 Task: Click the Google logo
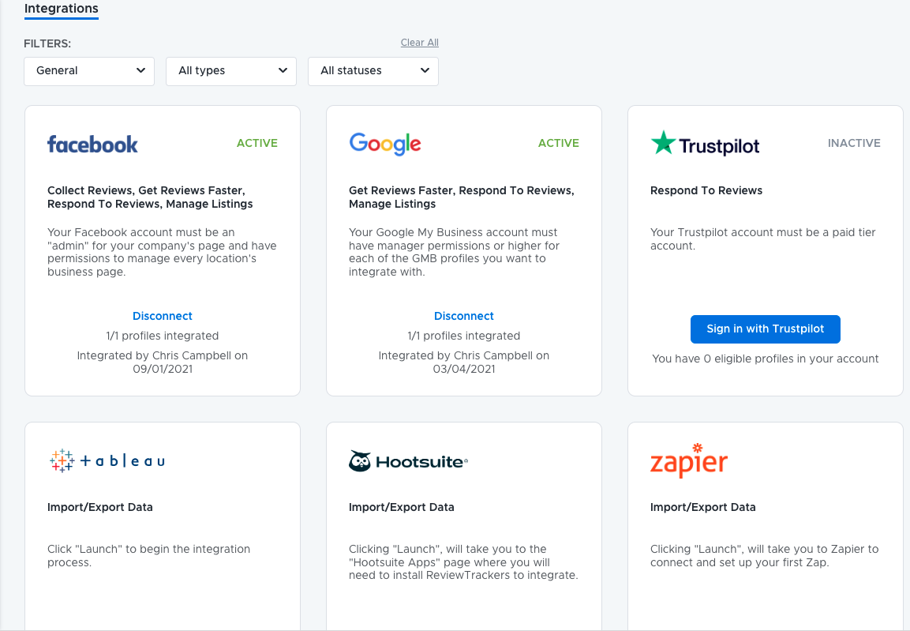[x=385, y=144]
